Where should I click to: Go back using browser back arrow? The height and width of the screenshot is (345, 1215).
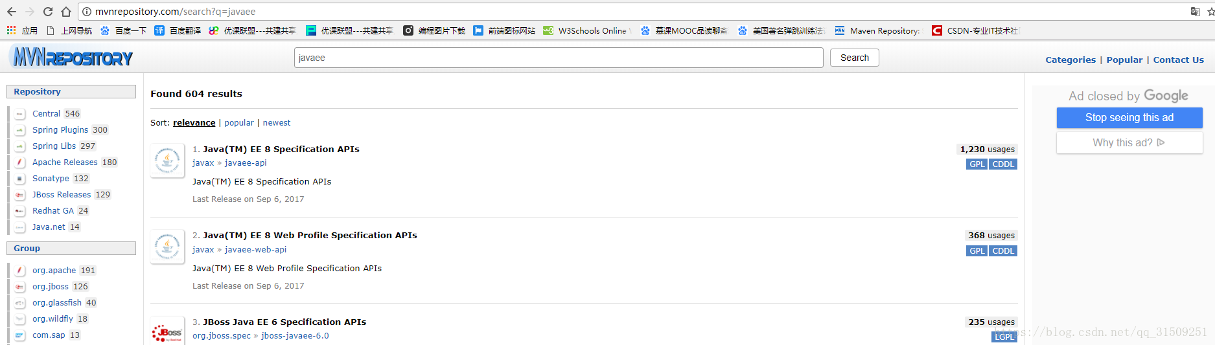pyautogui.click(x=12, y=12)
